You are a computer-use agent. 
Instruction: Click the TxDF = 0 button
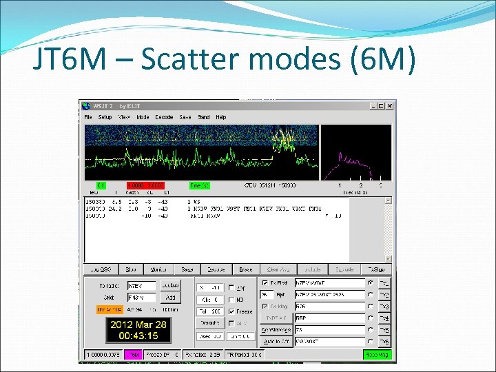click(276, 318)
